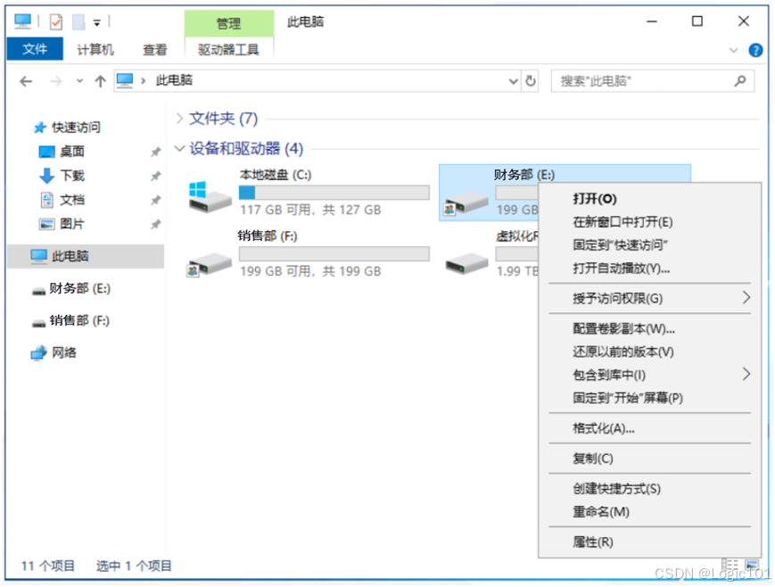The image size is (775, 587).
Task: Switch to the 查看 ribbon tab
Action: (154, 49)
